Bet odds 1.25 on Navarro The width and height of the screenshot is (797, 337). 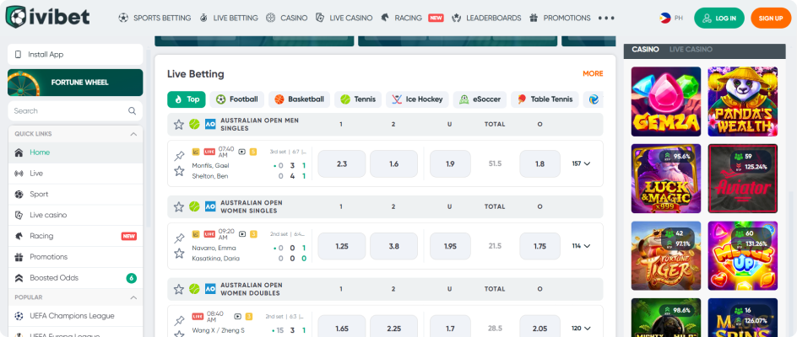(342, 246)
